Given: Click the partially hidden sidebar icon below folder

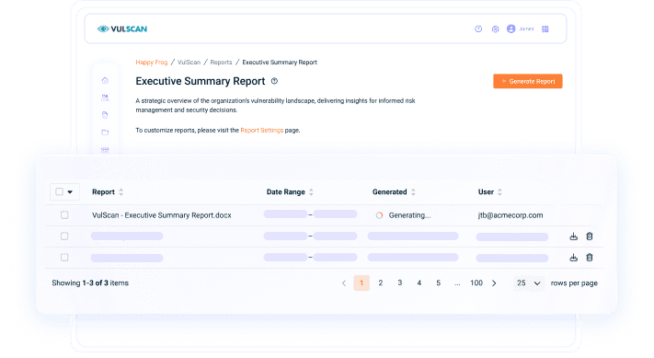Looking at the screenshot, I should (105, 149).
